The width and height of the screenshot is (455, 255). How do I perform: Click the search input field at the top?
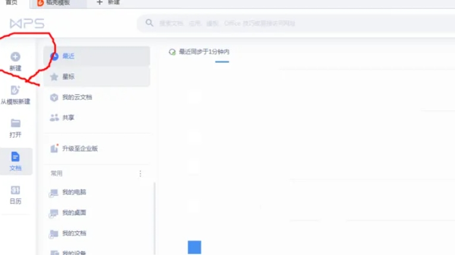click(x=285, y=24)
